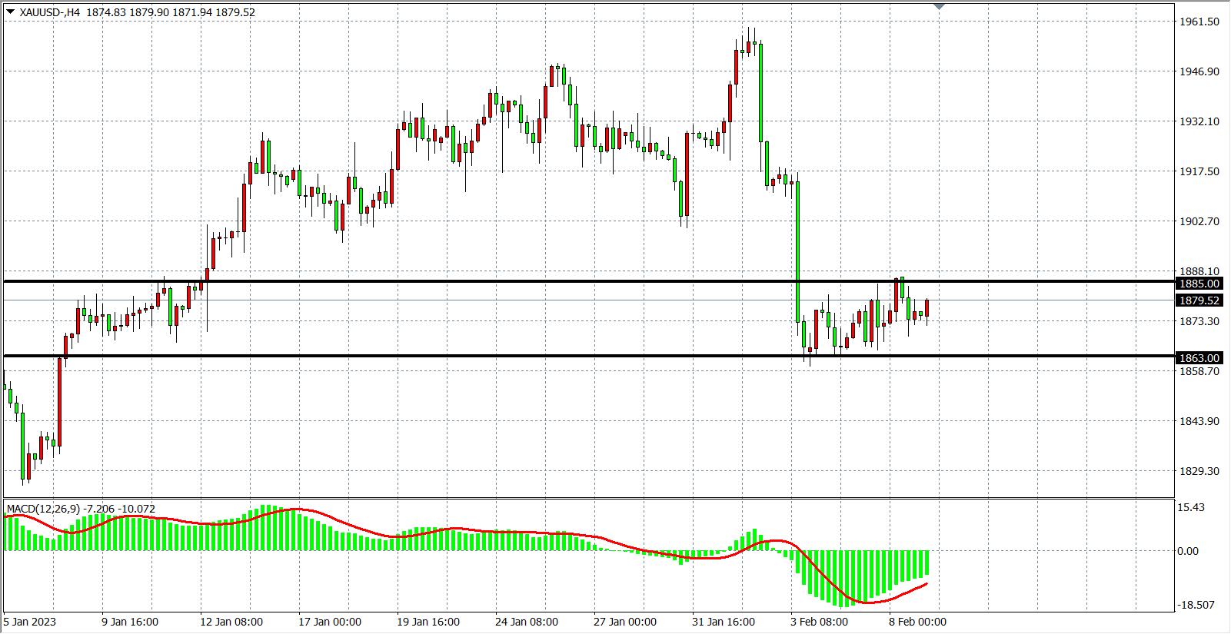Click the MACD(12,26,9) indicator label
Viewport: 1231px width, 634px height.
pos(43,509)
